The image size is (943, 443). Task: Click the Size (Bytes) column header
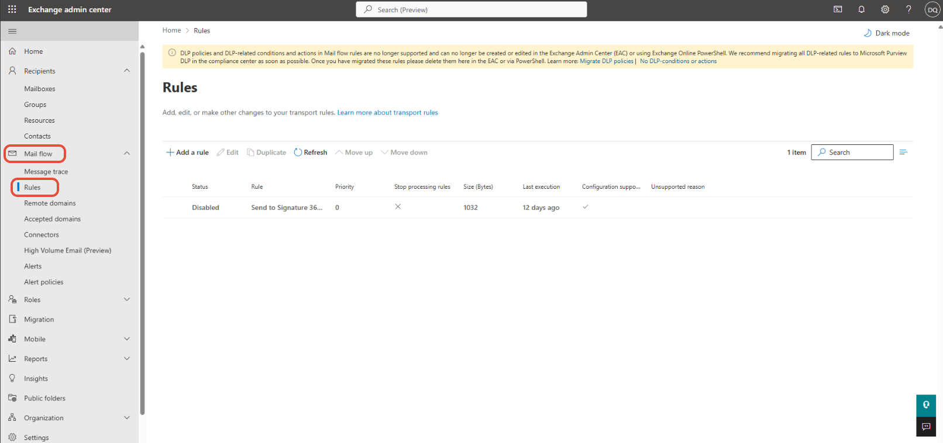coord(478,187)
